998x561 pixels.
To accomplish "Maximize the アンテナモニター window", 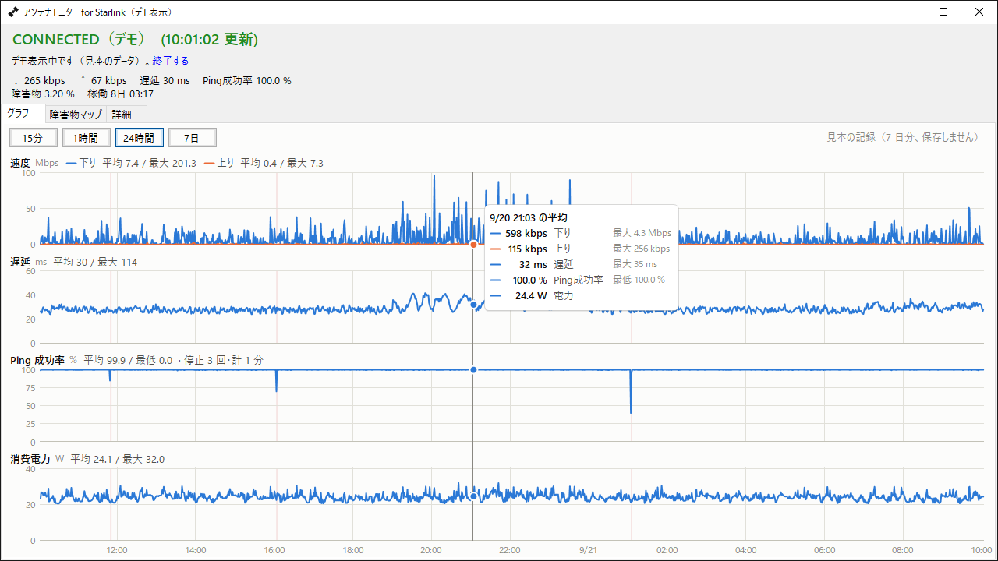I will coord(944,12).
